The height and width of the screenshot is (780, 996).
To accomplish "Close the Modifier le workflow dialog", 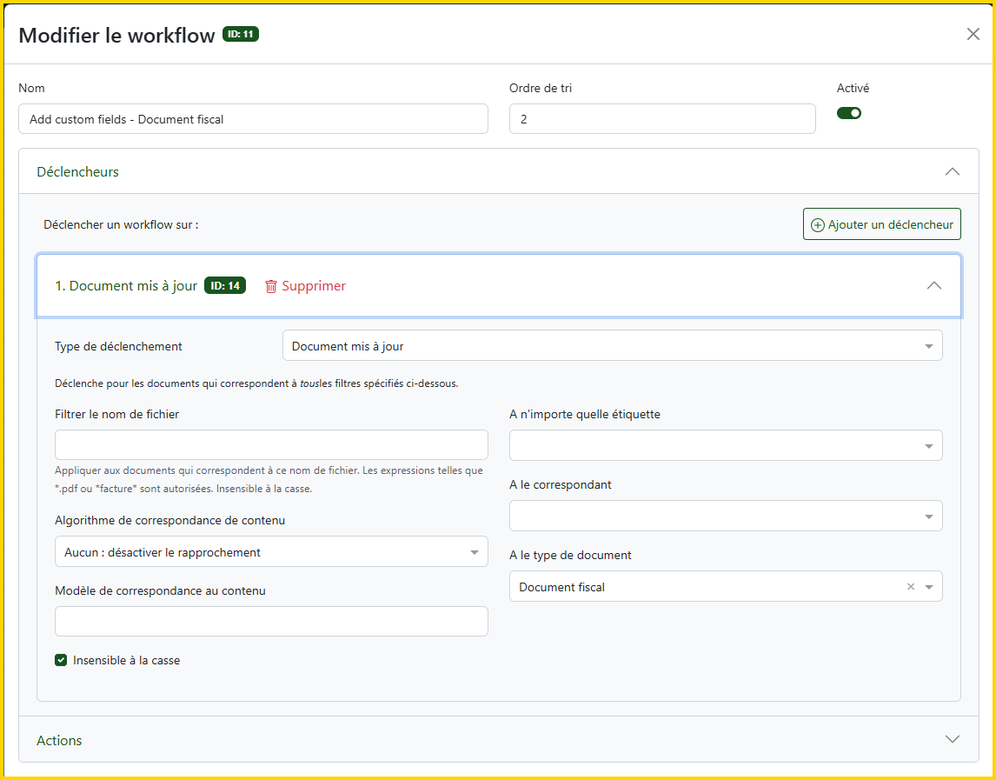I will click(973, 34).
